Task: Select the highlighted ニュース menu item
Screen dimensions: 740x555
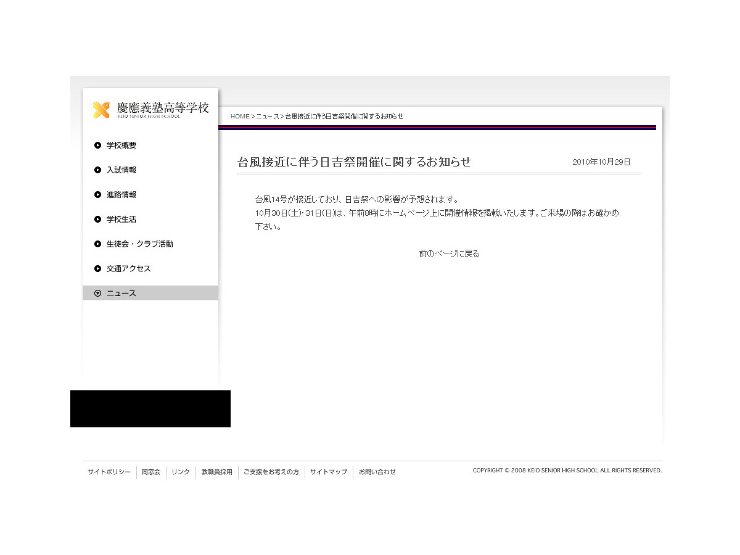Action: (150, 293)
